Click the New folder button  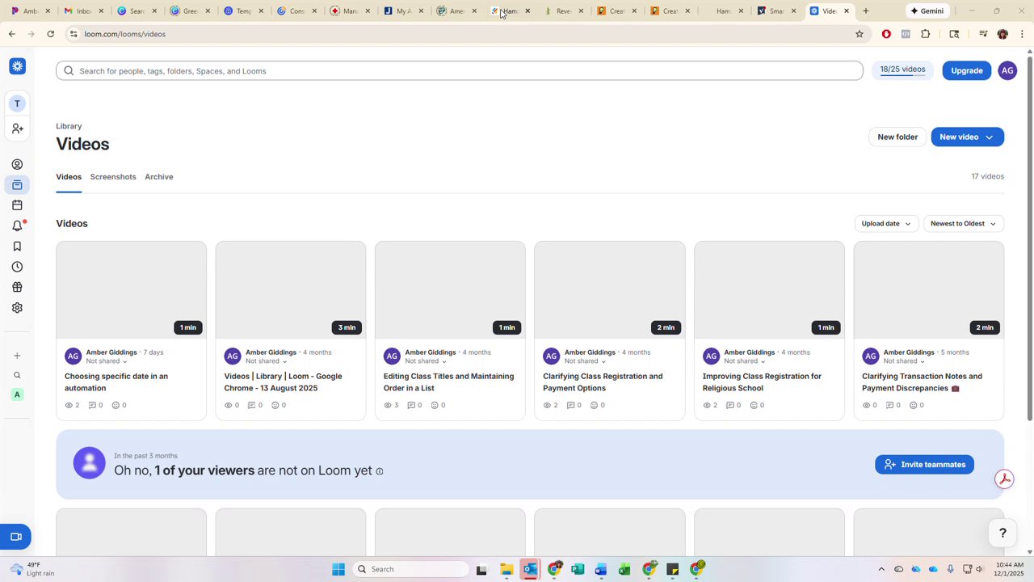point(897,137)
